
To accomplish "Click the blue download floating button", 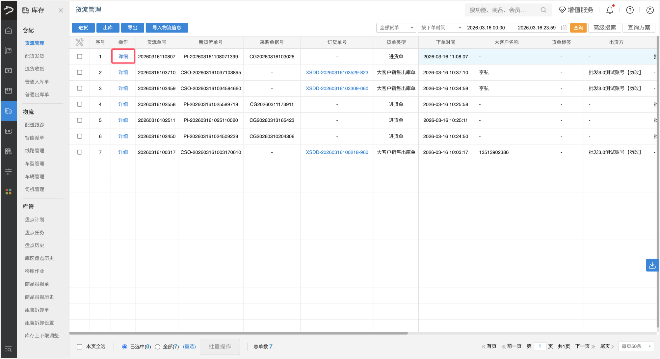I will pyautogui.click(x=652, y=265).
